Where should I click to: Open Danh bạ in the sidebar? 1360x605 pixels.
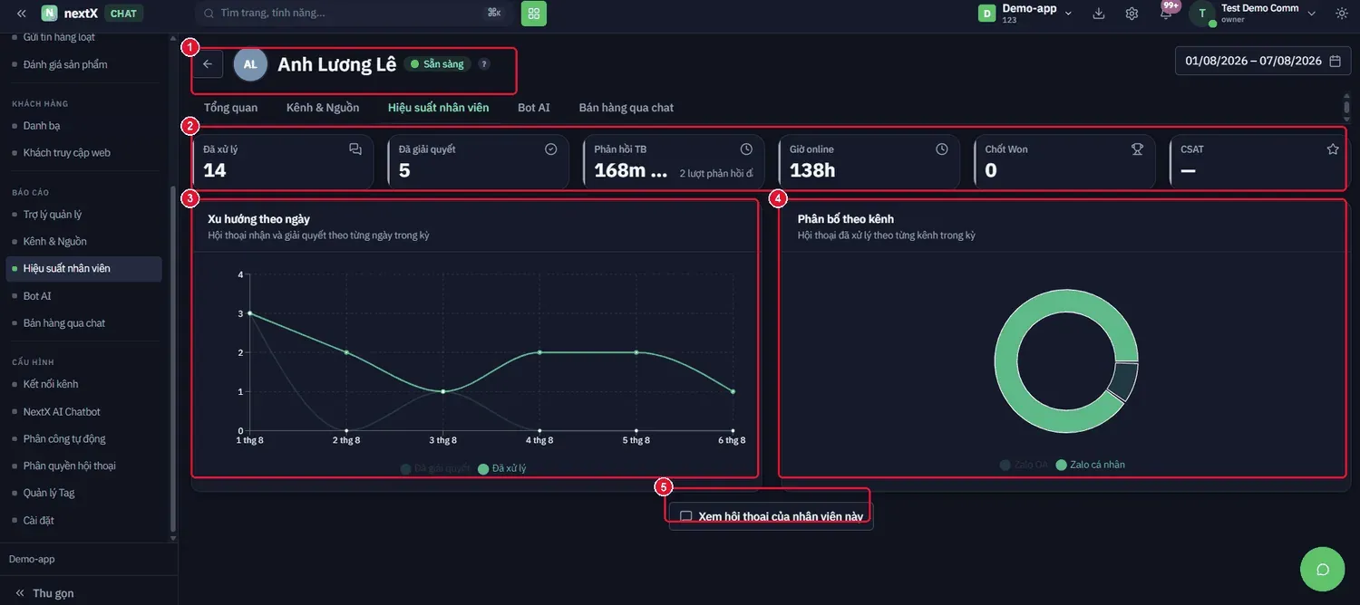tap(42, 126)
